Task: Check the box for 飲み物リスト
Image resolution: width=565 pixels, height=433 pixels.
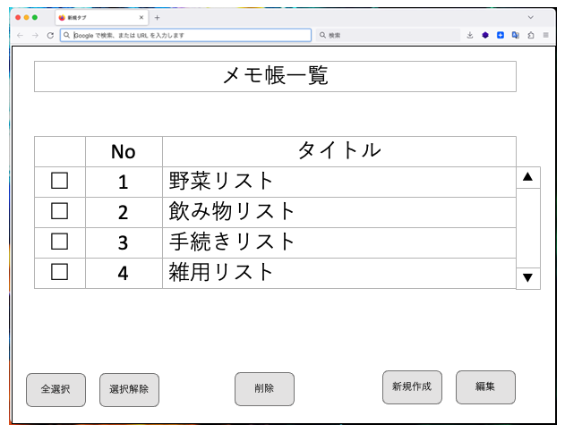Action: tap(59, 211)
